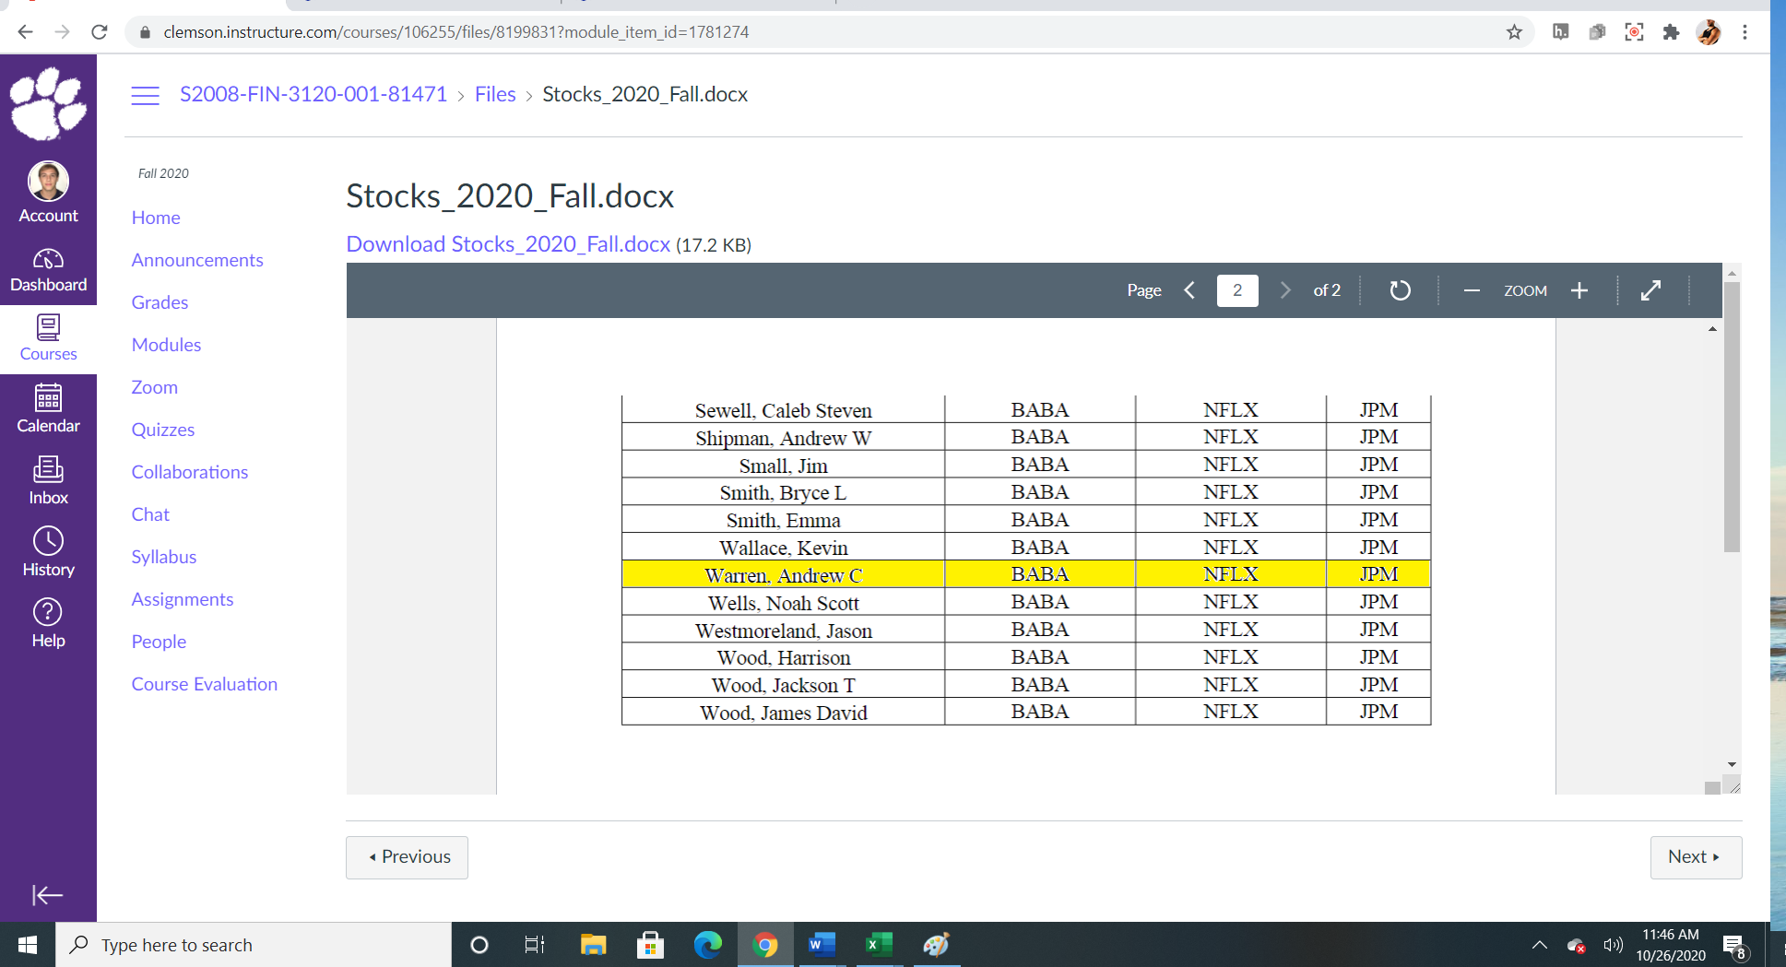This screenshot has width=1786, height=967.
Task: Toggle the course navigation hamburger menu
Action: click(145, 95)
